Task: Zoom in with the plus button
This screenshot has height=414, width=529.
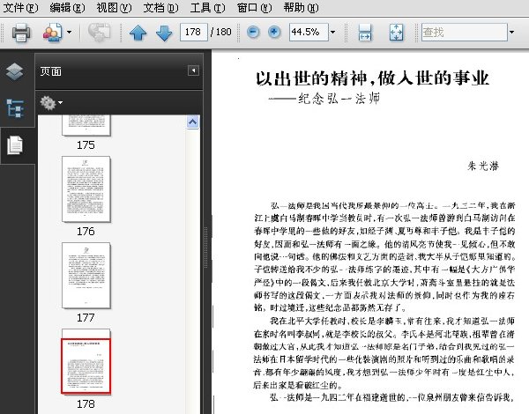Action: point(274,33)
